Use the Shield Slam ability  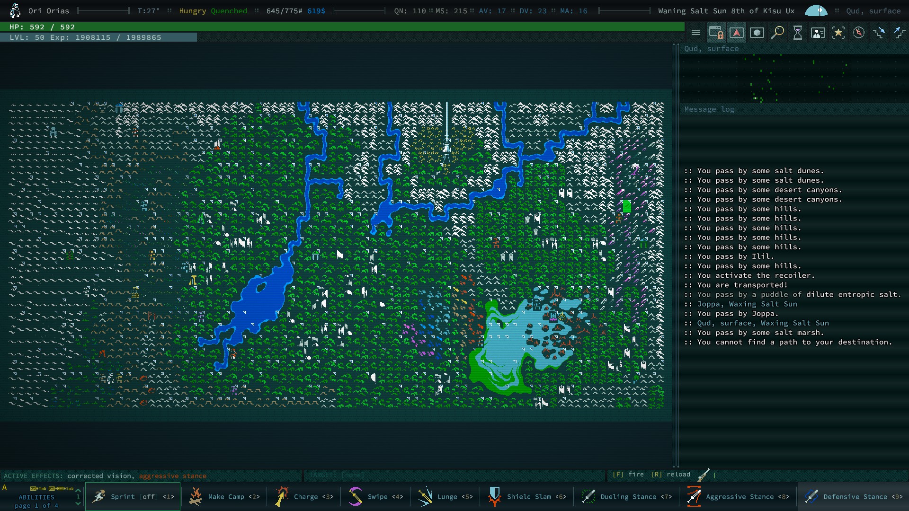coord(526,496)
